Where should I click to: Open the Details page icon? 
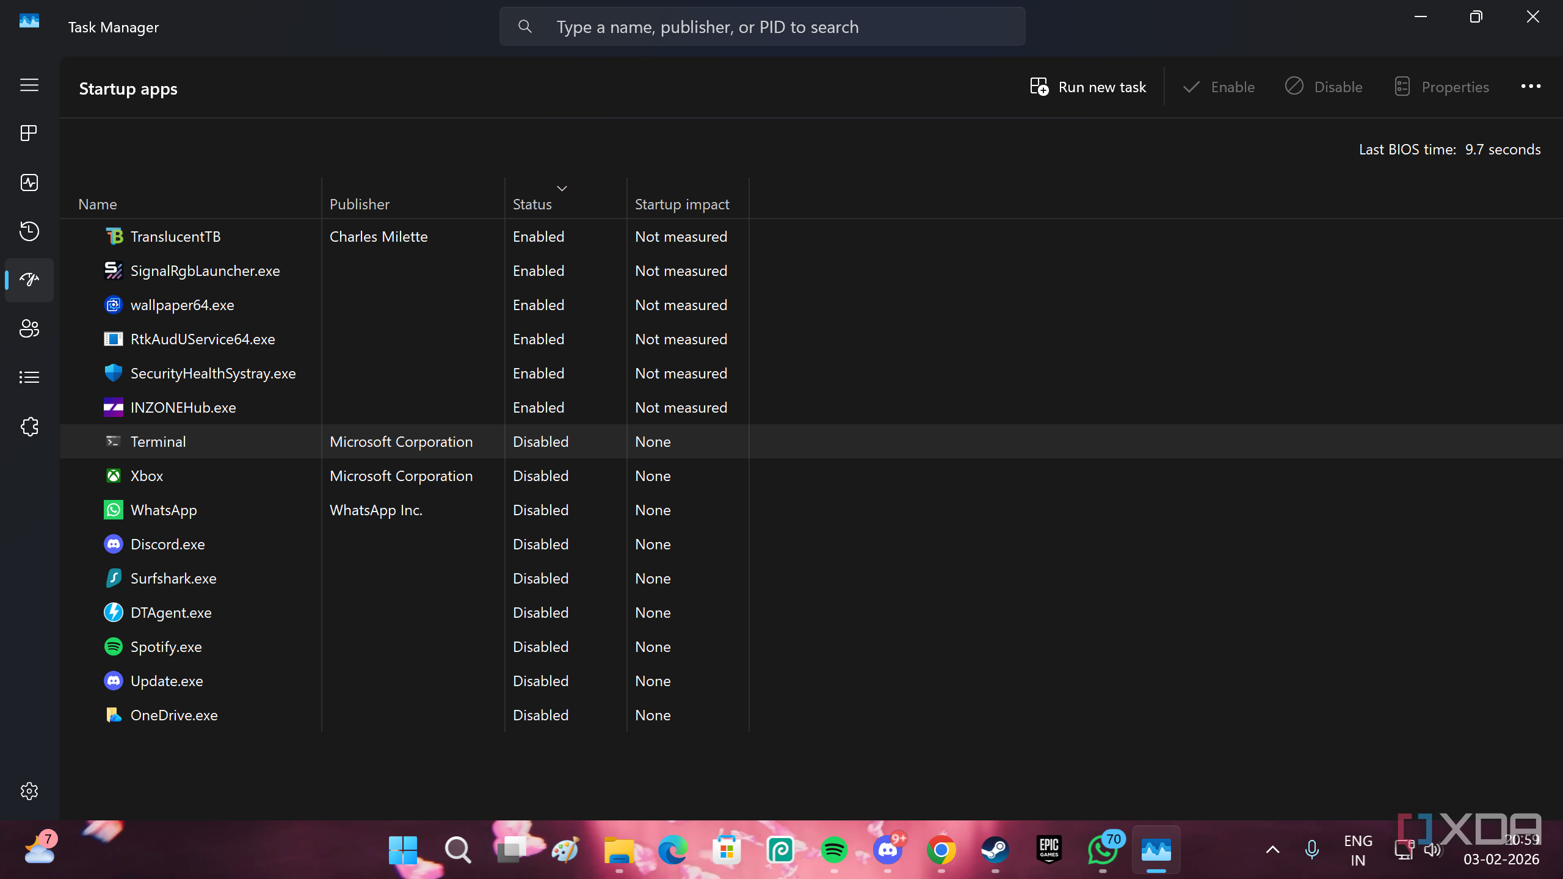pyautogui.click(x=29, y=377)
